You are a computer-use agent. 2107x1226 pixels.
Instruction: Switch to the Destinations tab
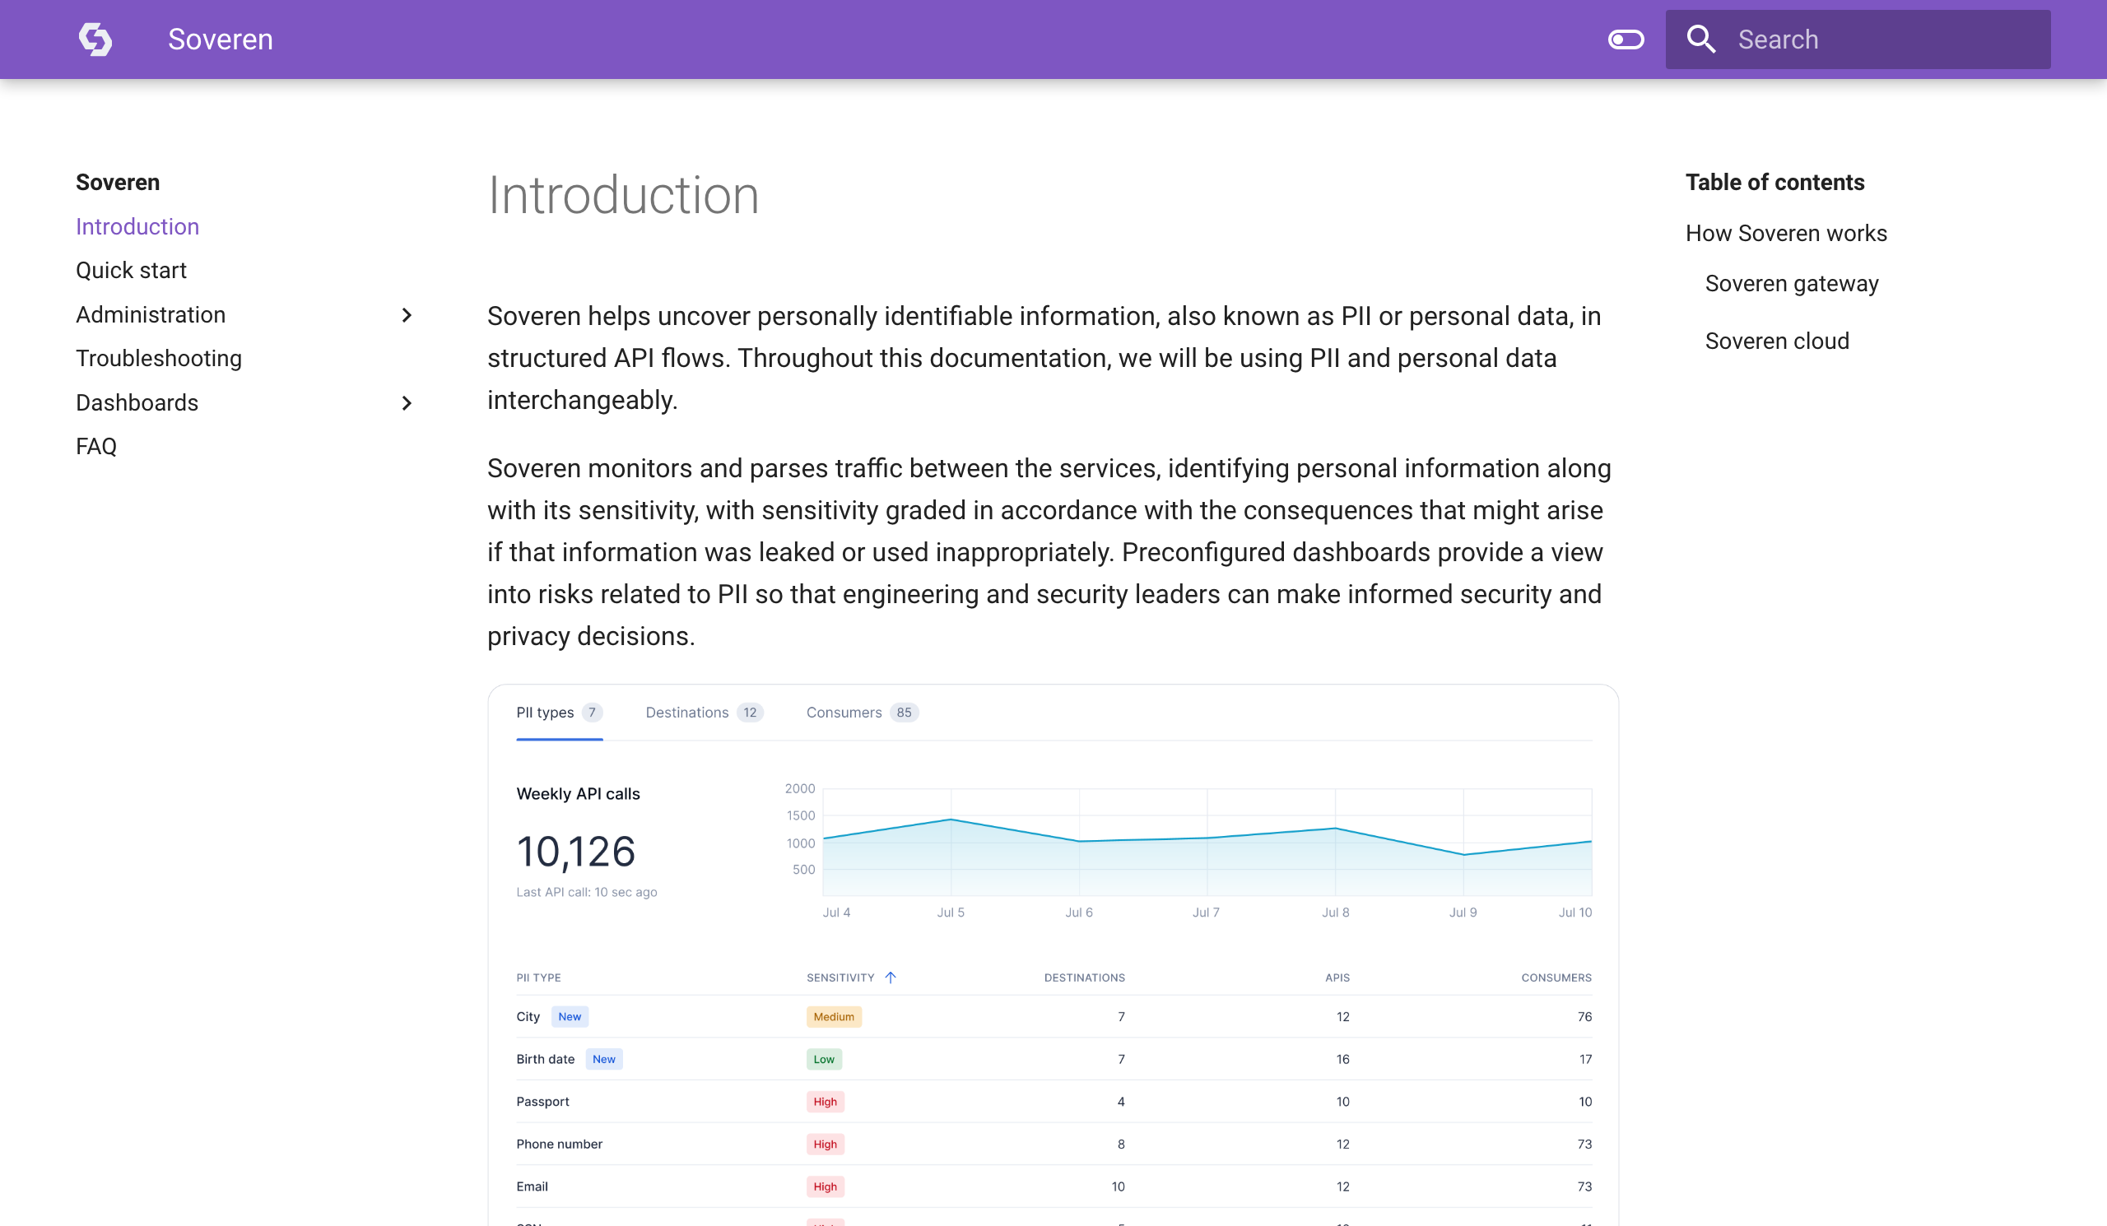click(x=704, y=712)
